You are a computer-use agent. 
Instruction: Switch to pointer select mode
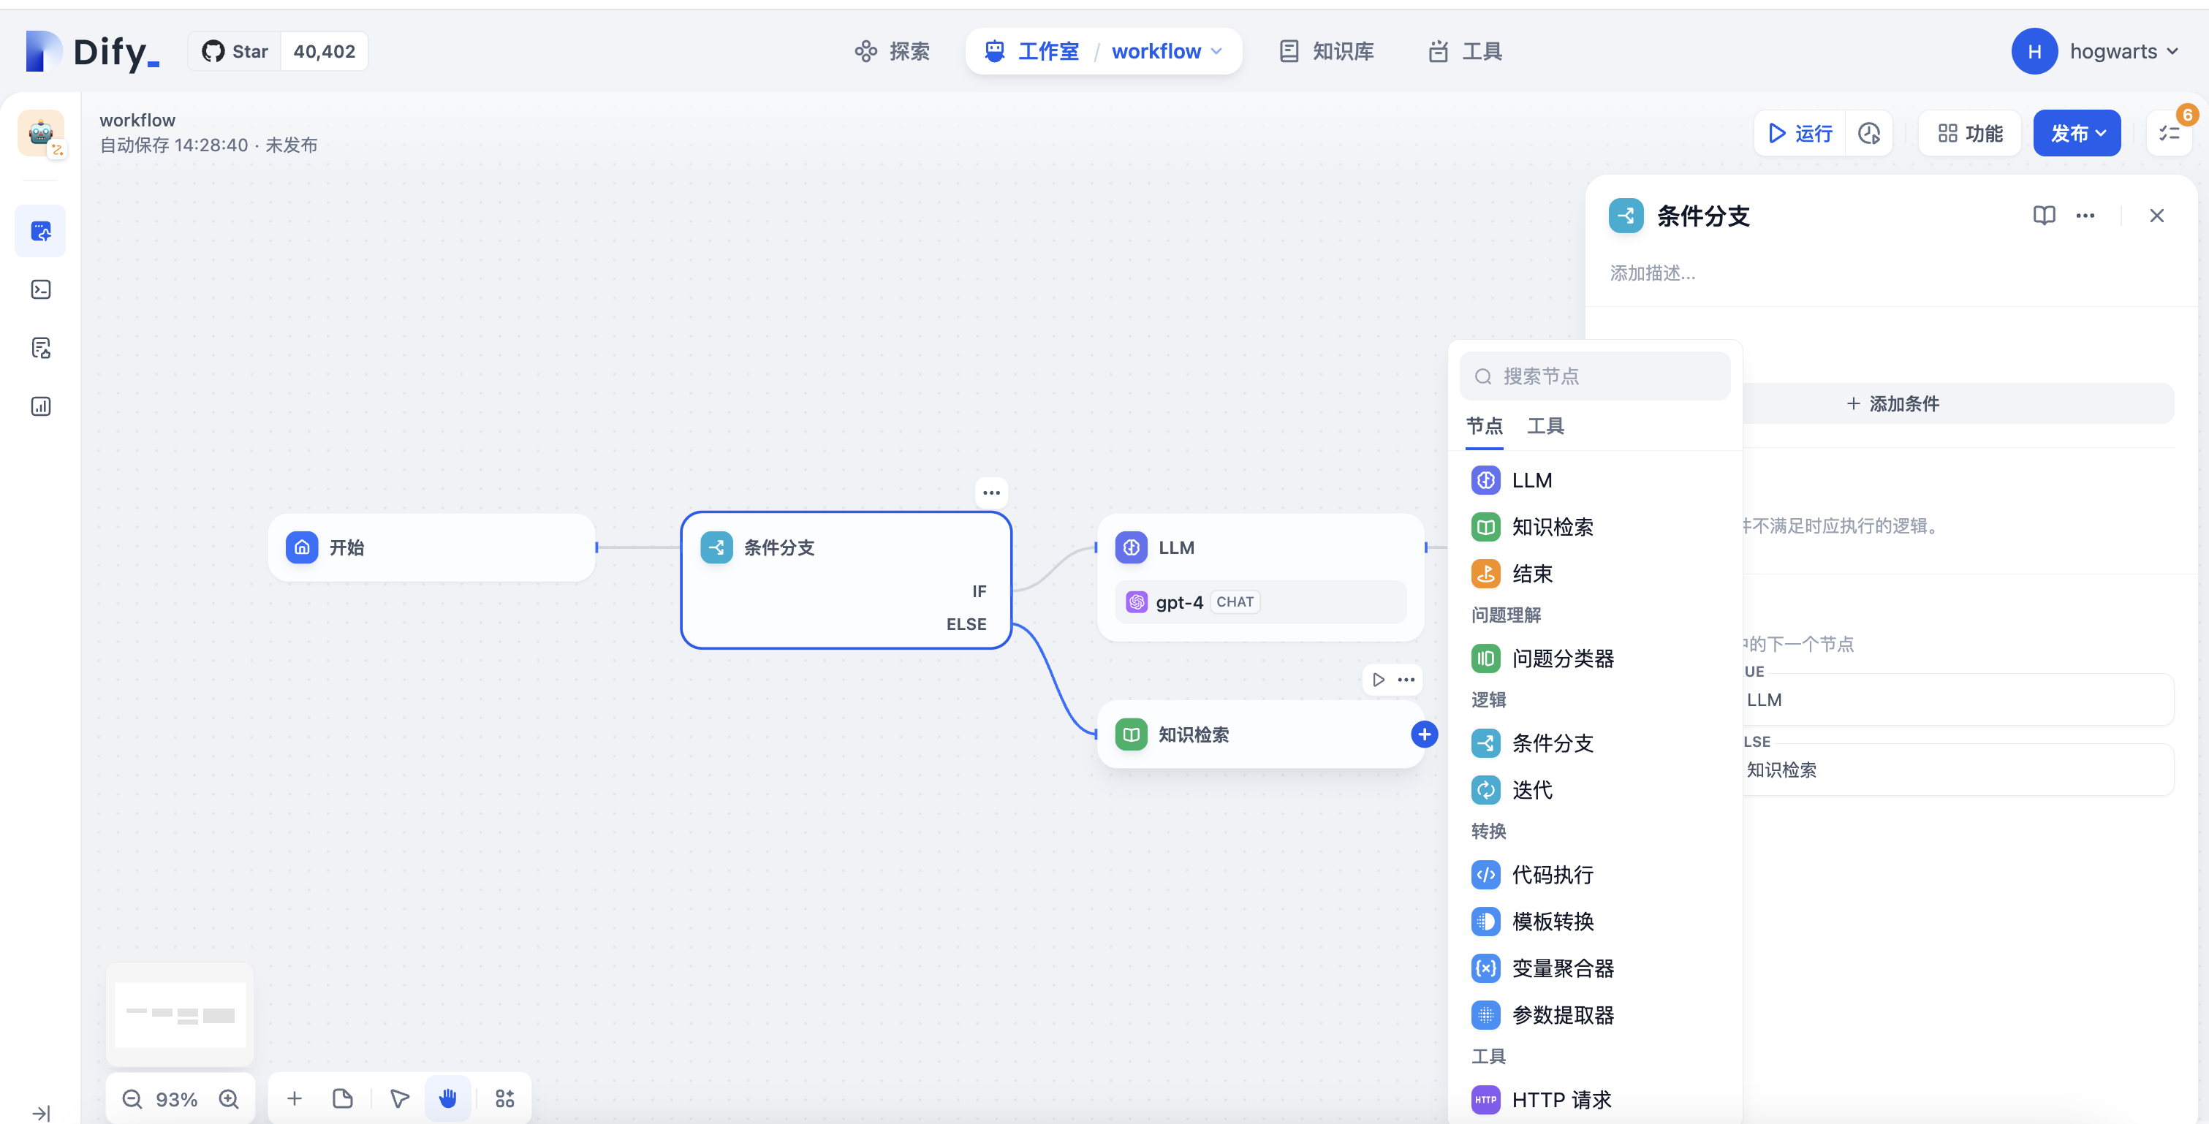[x=400, y=1098]
